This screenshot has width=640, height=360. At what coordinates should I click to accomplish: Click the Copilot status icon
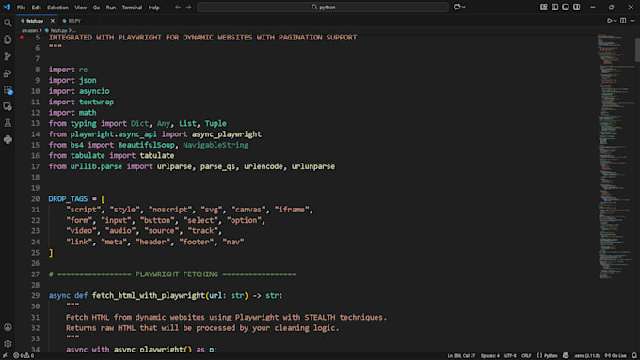pos(566,356)
